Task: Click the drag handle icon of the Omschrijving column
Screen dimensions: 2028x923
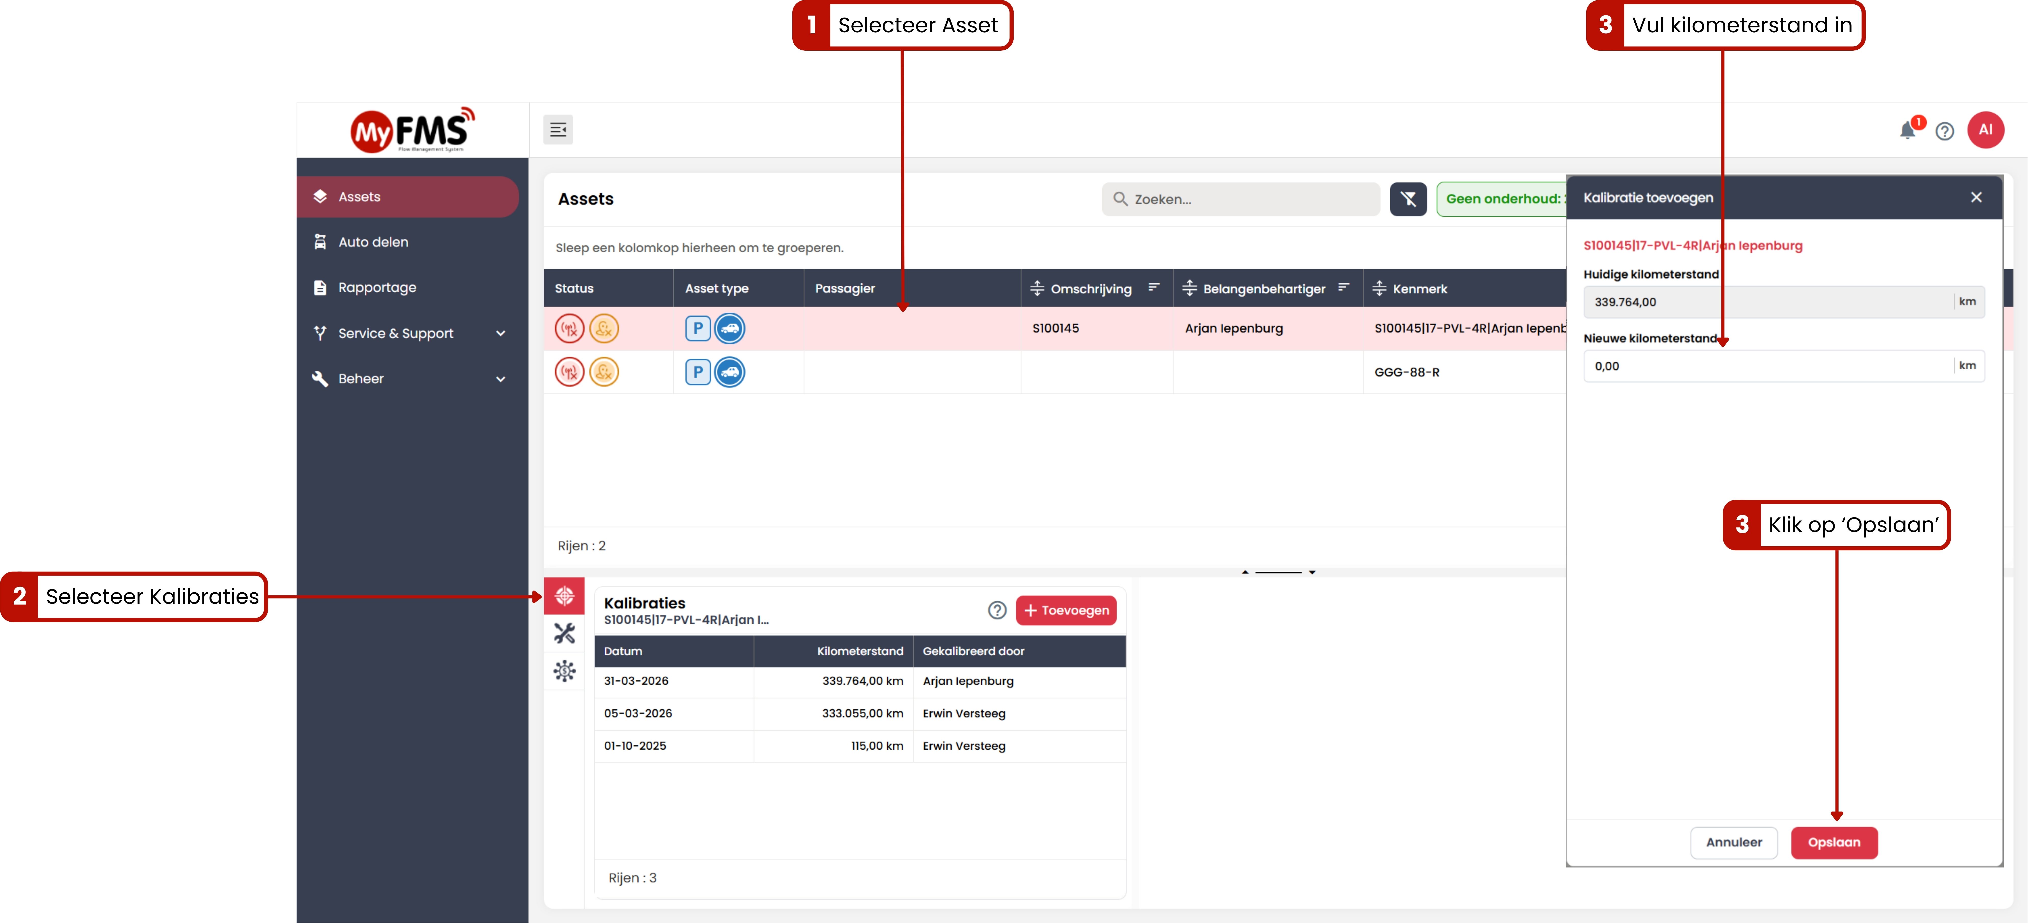Action: click(x=1037, y=289)
